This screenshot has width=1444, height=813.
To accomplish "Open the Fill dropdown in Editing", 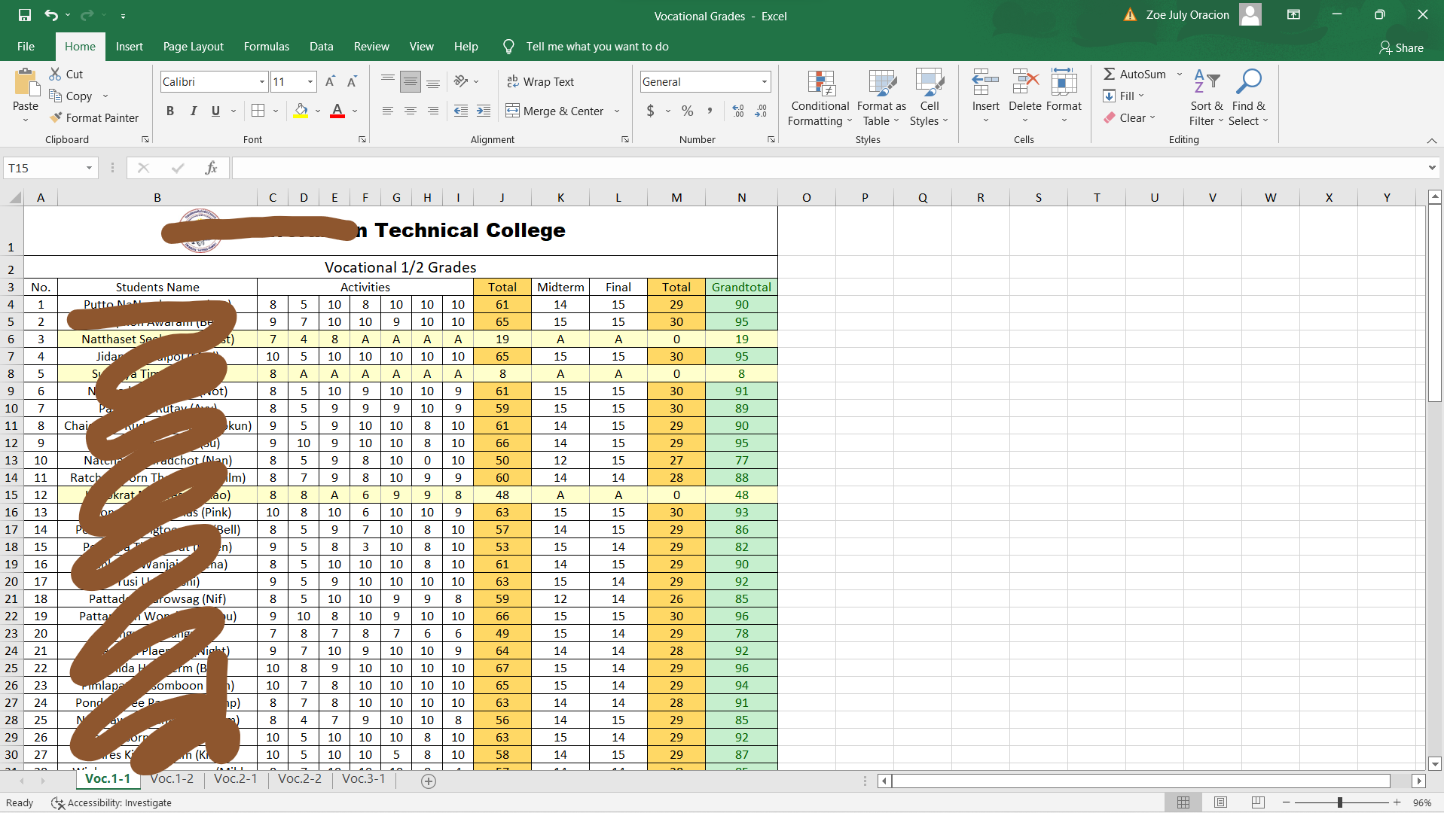I will (1124, 96).
